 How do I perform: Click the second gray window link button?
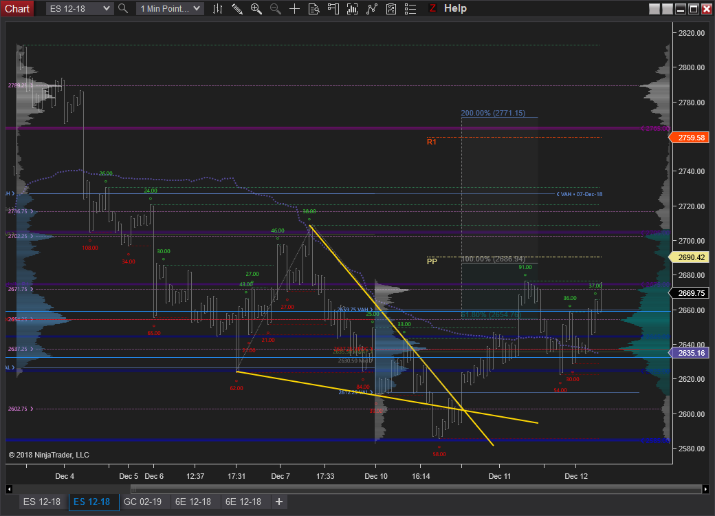click(667, 9)
